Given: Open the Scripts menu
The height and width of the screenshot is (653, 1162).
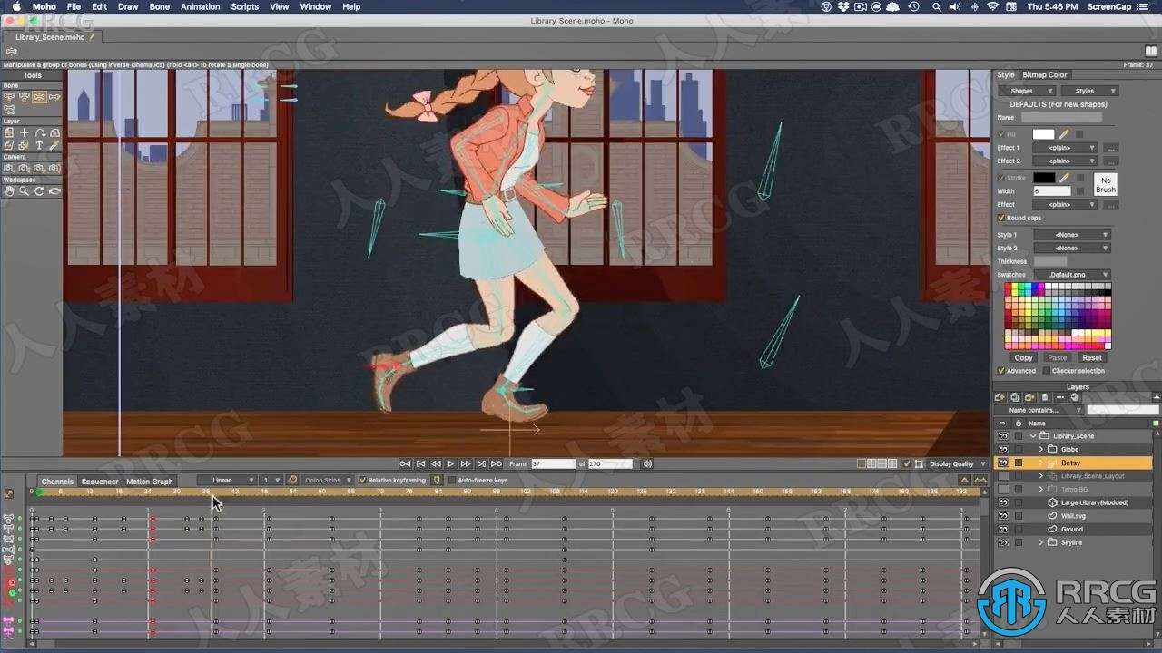Looking at the screenshot, I should tap(244, 6).
